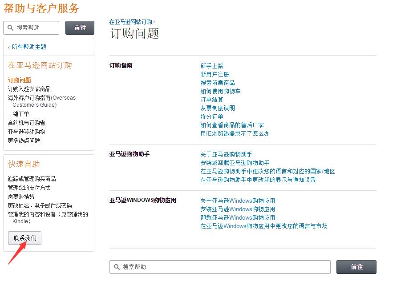Image resolution: width=417 pixels, height=281 pixels.
Task: Click the 在亚马逊网站订购 breadcrumb link
Action: pyautogui.click(x=130, y=22)
